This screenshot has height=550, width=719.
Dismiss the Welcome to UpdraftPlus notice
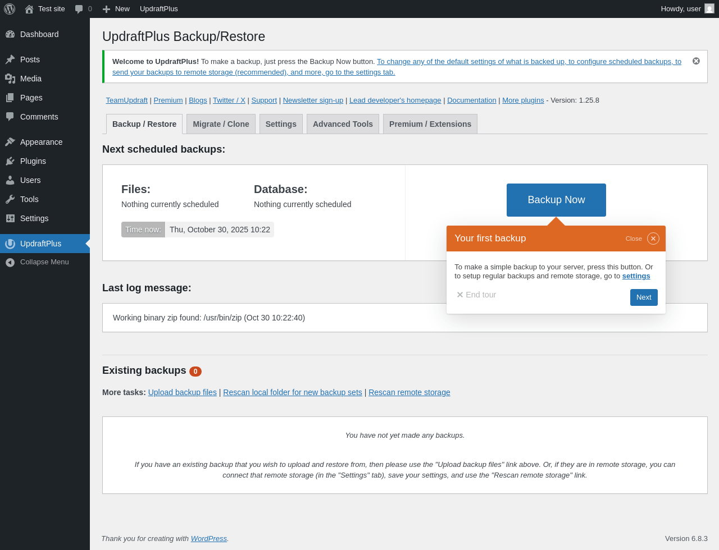click(696, 61)
